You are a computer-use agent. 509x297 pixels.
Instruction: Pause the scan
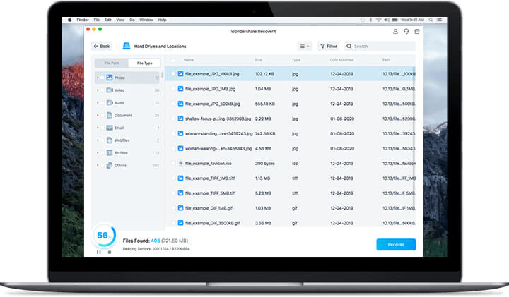tap(99, 252)
